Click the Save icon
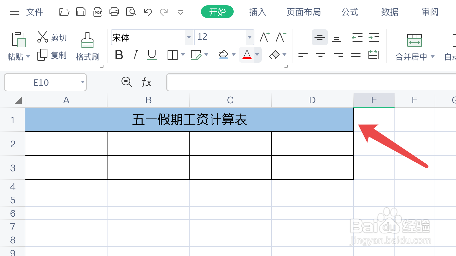This screenshot has height=256, width=456. [x=81, y=12]
